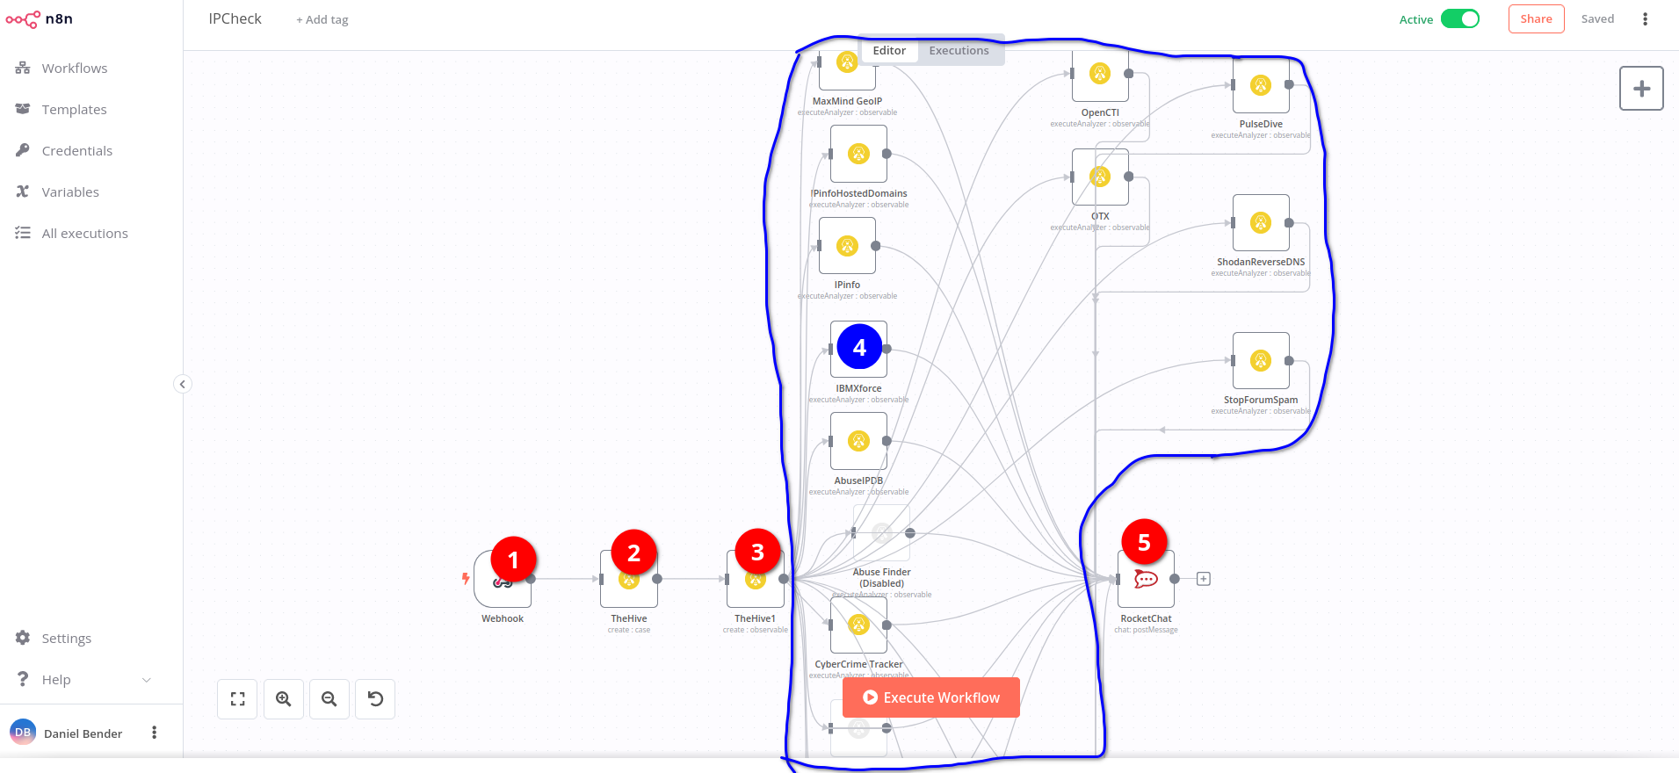Click the zoom in magnifier icon
The width and height of the screenshot is (1679, 773).
pyautogui.click(x=283, y=699)
